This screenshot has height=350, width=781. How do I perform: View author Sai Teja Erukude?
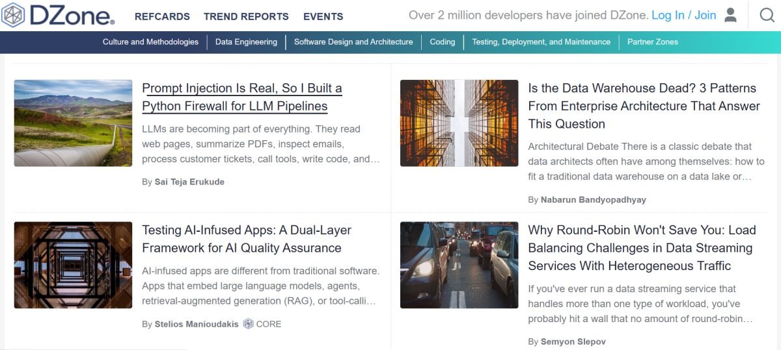coord(189,182)
